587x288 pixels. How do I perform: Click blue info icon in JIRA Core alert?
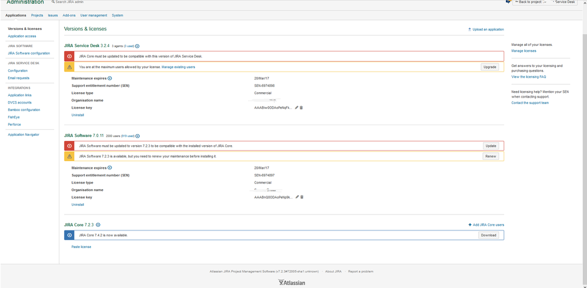[x=69, y=235]
